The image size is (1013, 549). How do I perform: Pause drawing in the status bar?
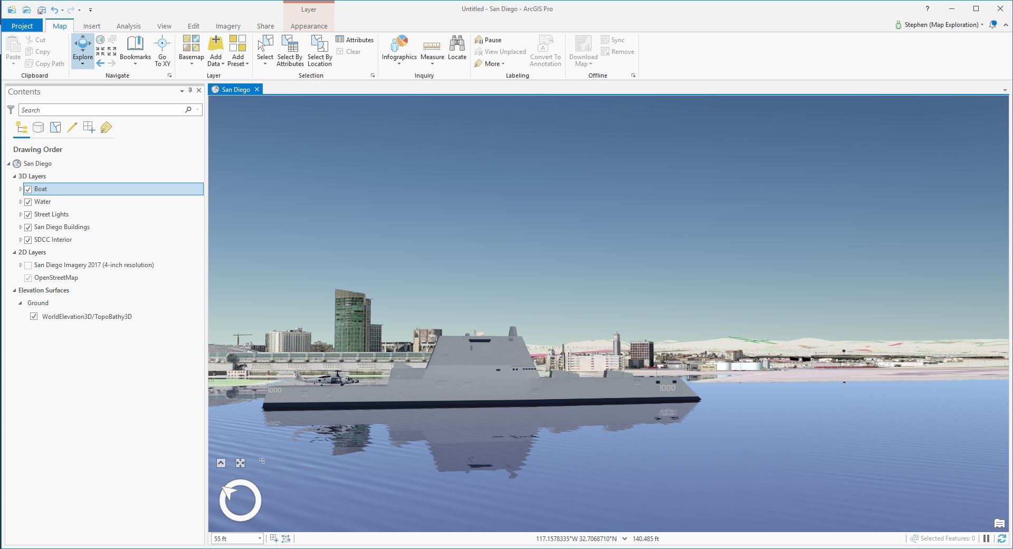(986, 538)
